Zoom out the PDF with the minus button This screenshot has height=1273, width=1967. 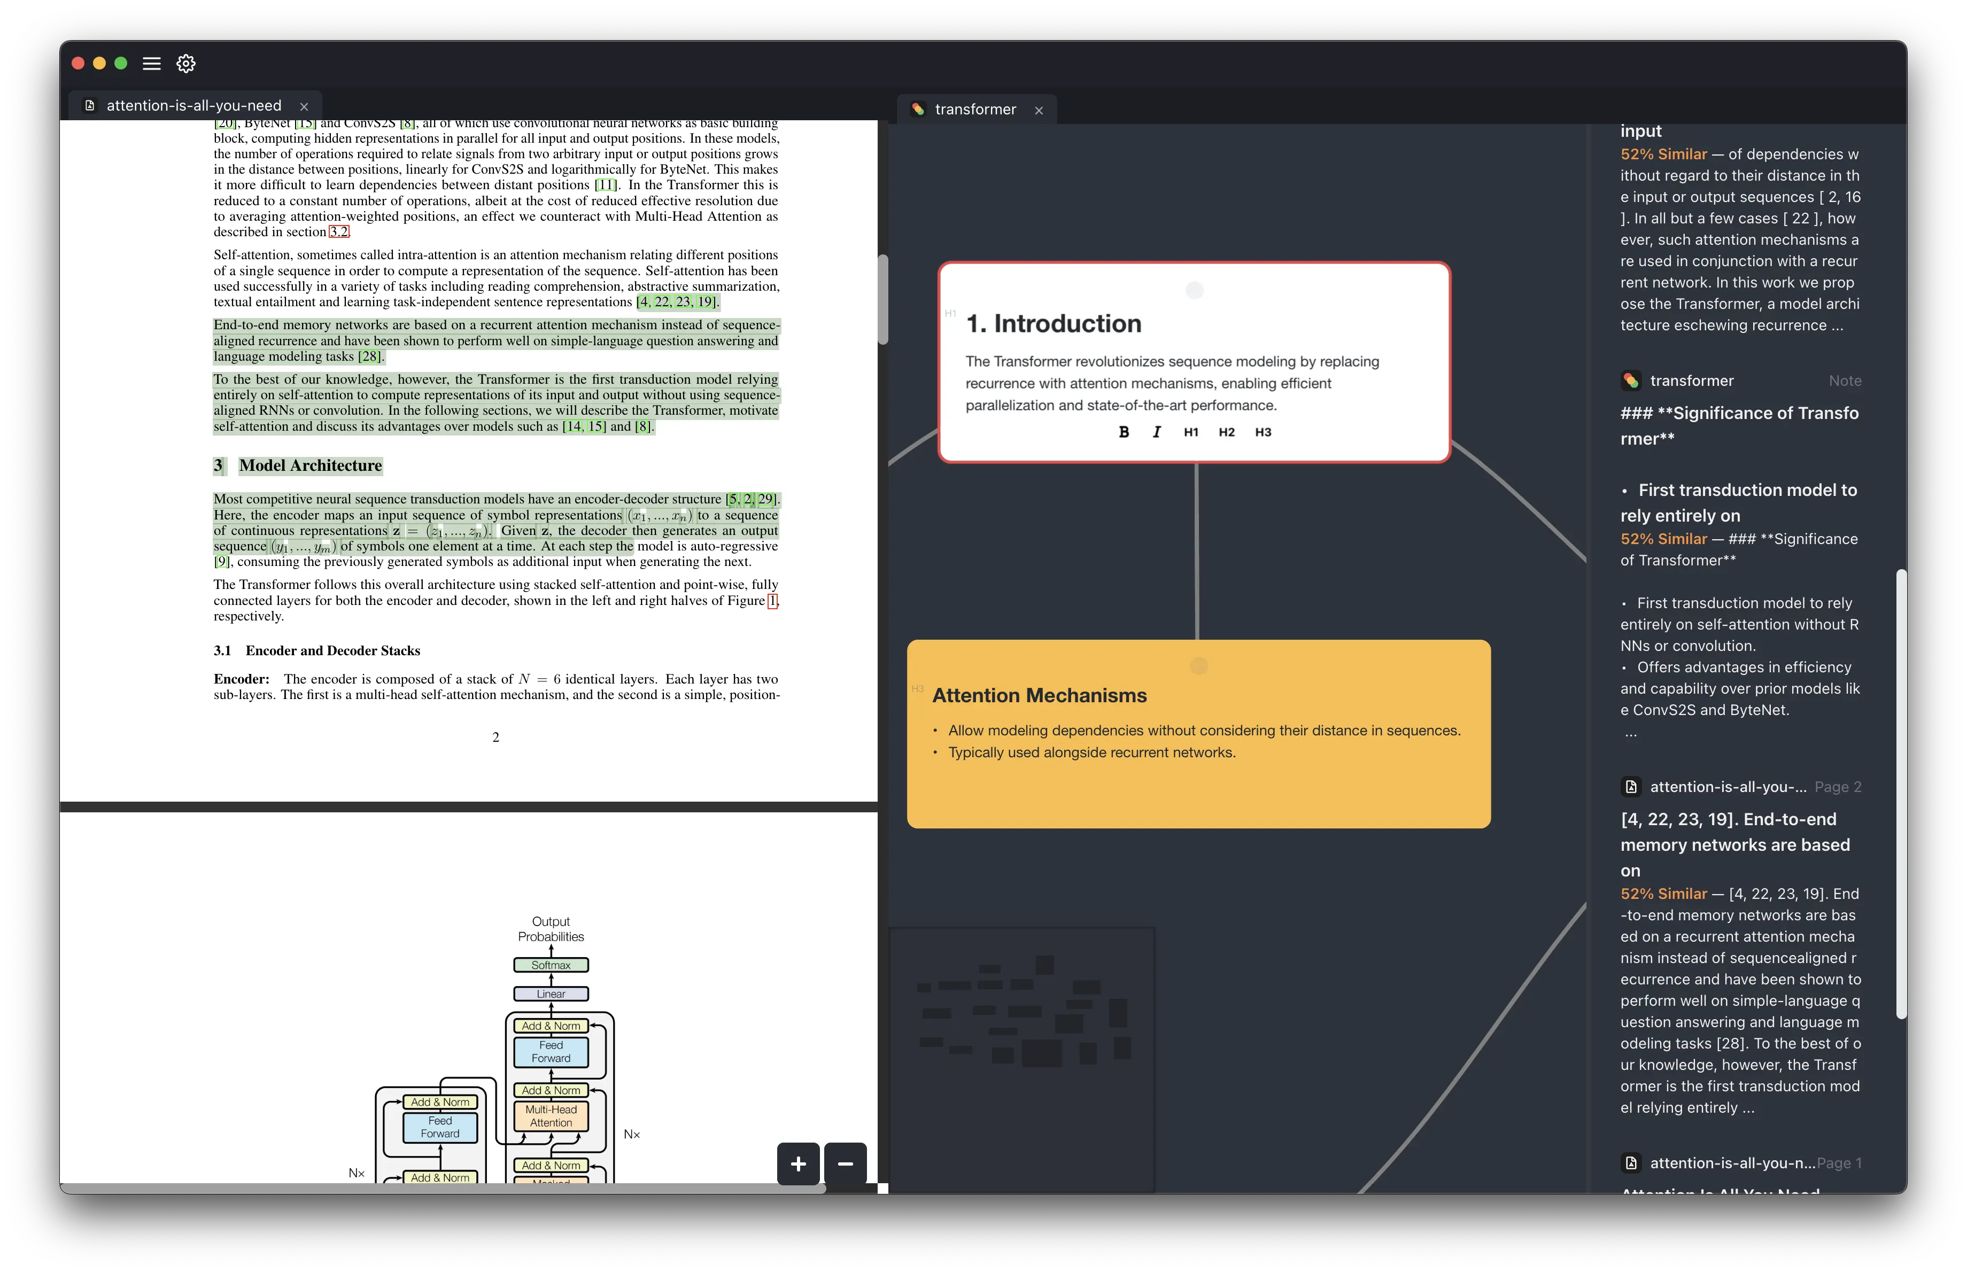click(x=846, y=1163)
